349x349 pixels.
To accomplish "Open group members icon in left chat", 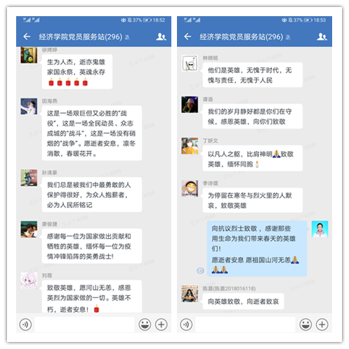I will click(x=161, y=37).
